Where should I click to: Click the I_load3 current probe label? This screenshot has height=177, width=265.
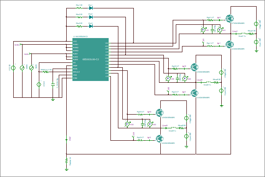[x=165, y=126]
